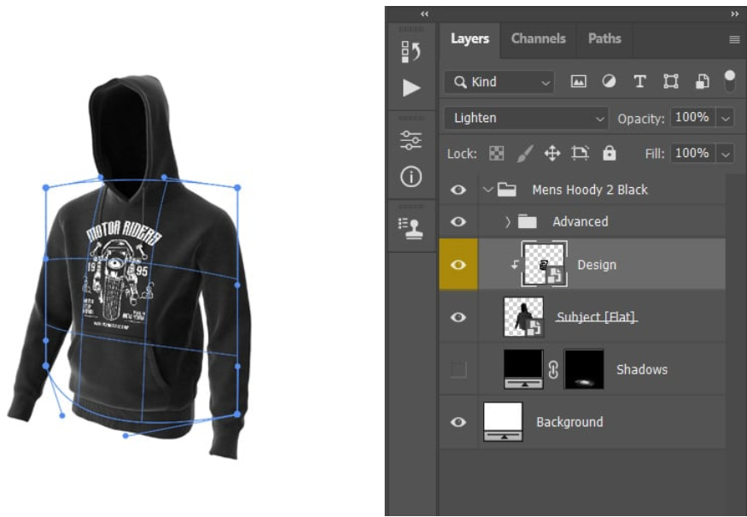
Task: Filter layers by adjustment layers icon
Action: [609, 81]
